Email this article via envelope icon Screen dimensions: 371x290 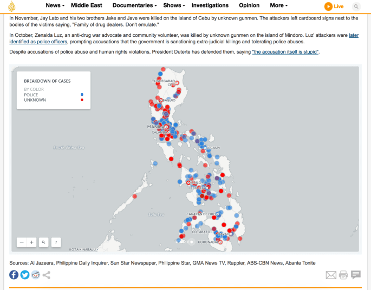(x=330, y=275)
